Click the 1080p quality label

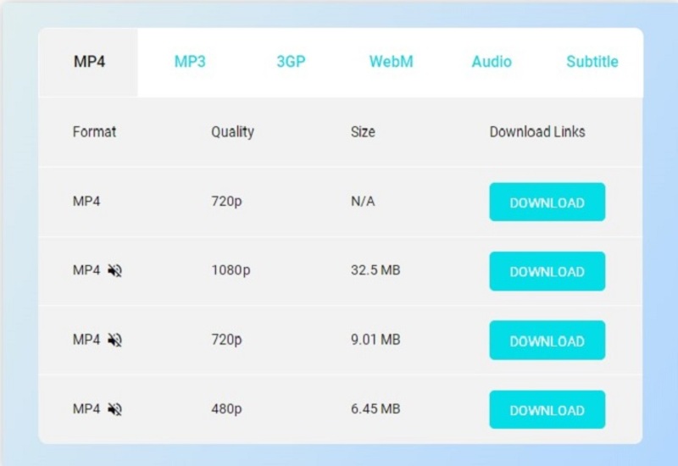231,270
